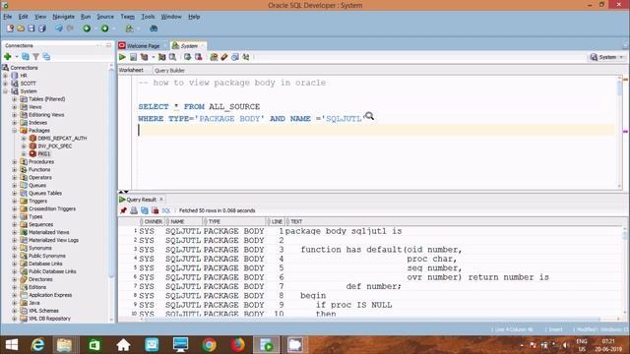
Task: Open the dropdown arrow after the Explain Plan icon
Action: click(x=154, y=57)
